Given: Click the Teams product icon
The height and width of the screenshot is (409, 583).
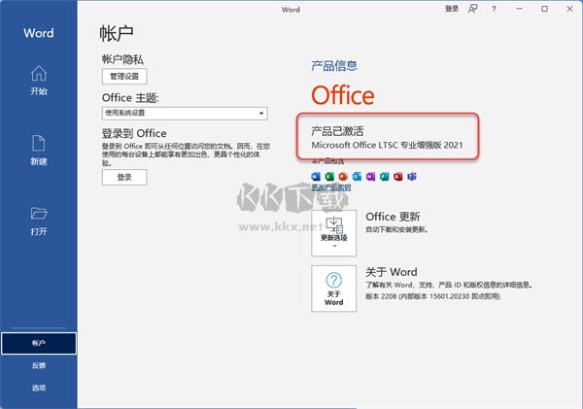Looking at the screenshot, I should tap(412, 177).
